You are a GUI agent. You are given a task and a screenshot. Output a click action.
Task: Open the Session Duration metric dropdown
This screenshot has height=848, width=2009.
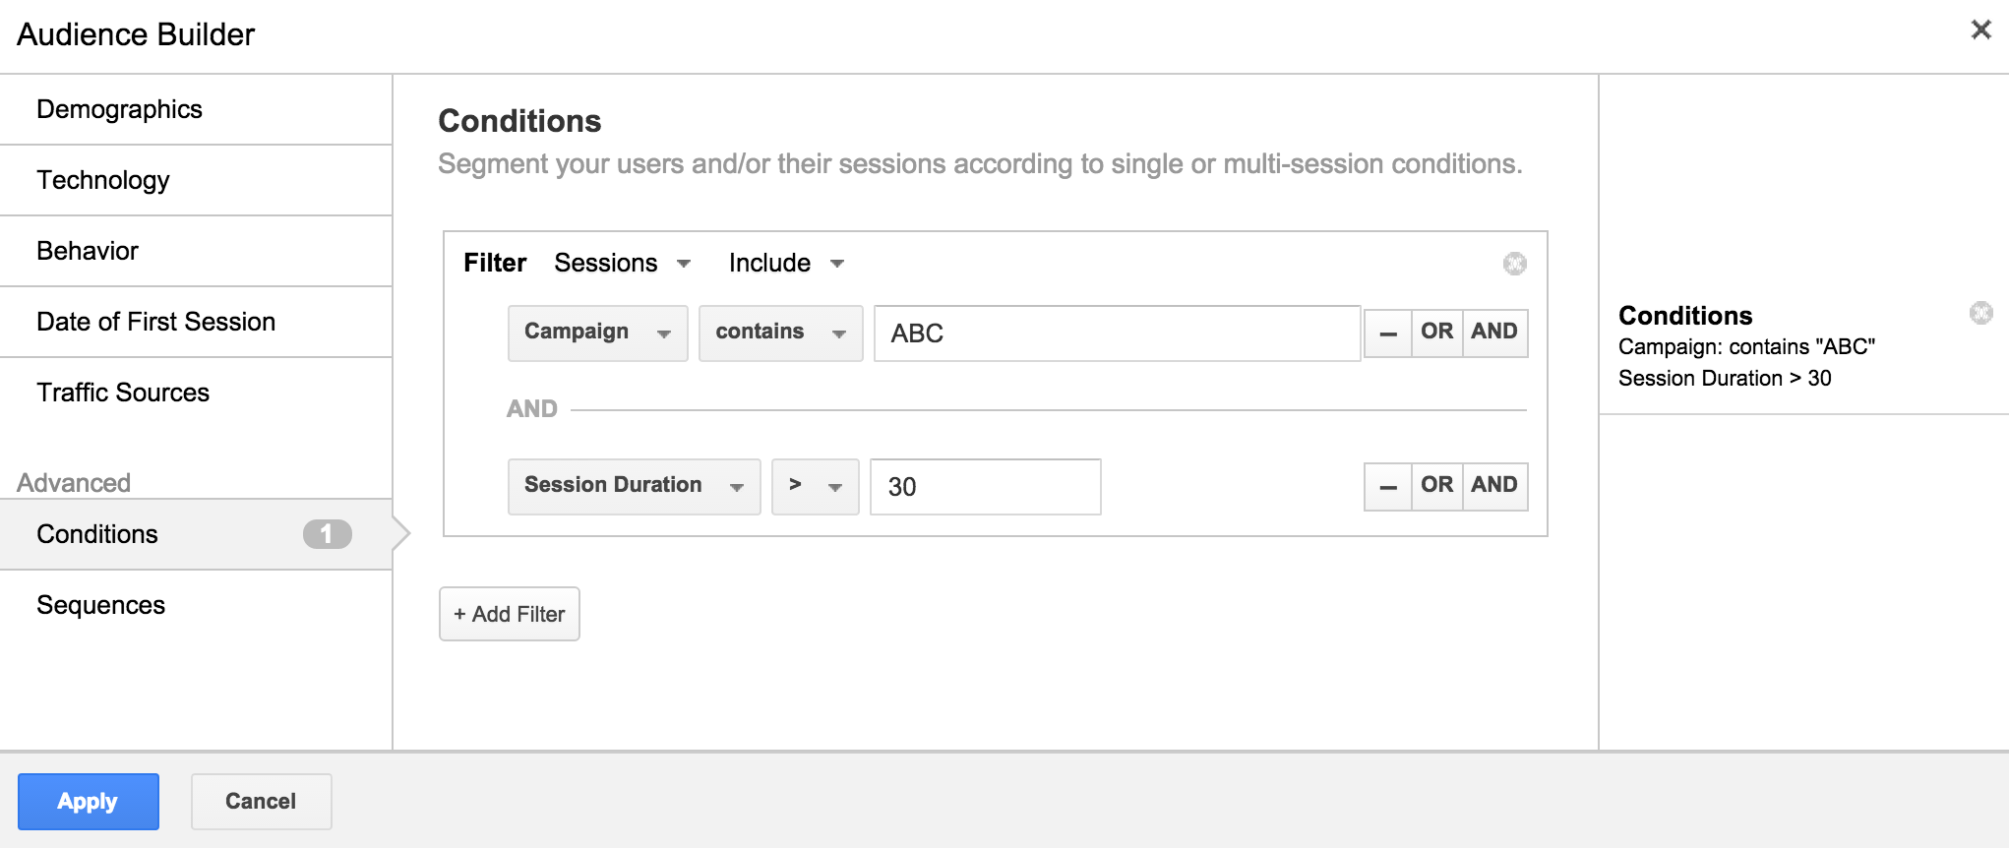[x=635, y=487]
